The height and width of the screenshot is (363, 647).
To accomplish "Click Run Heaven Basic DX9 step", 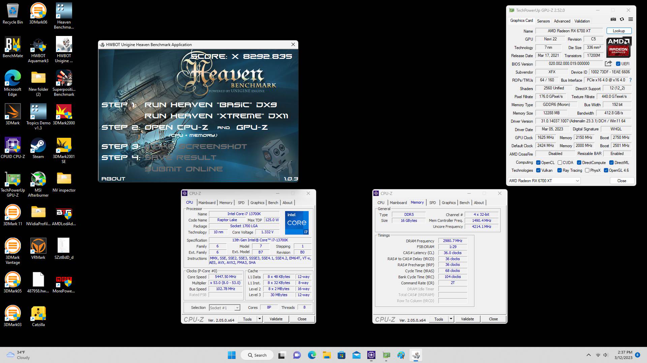I will click(211, 105).
